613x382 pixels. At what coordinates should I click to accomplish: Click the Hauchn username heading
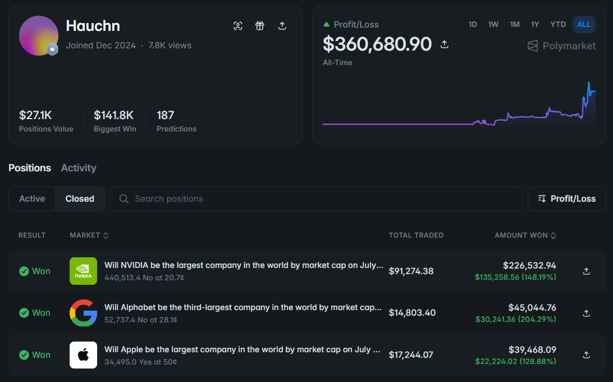pos(93,26)
